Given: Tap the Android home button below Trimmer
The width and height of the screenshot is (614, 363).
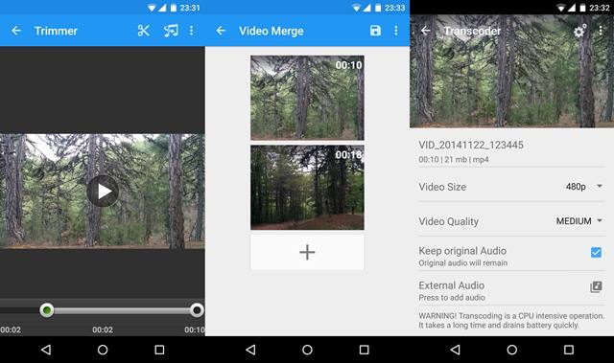Looking at the screenshot, I should 103,350.
